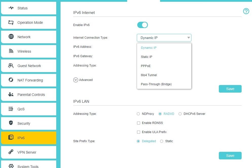Screen dimensions: 252x168
Task: Click the Wireless signal icon
Action: (x=11, y=51)
